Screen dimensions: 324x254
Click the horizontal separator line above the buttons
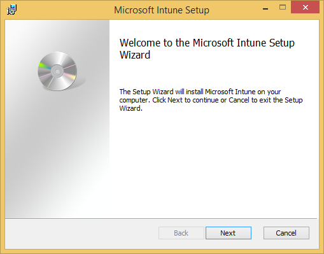click(161, 218)
